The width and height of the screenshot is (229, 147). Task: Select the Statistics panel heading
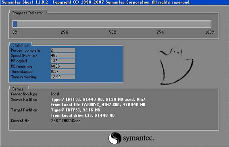(x=20, y=45)
